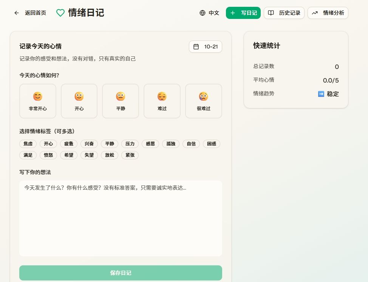Click the book icon in 历史记录 button
This screenshot has height=282, width=368.
pos(271,12)
